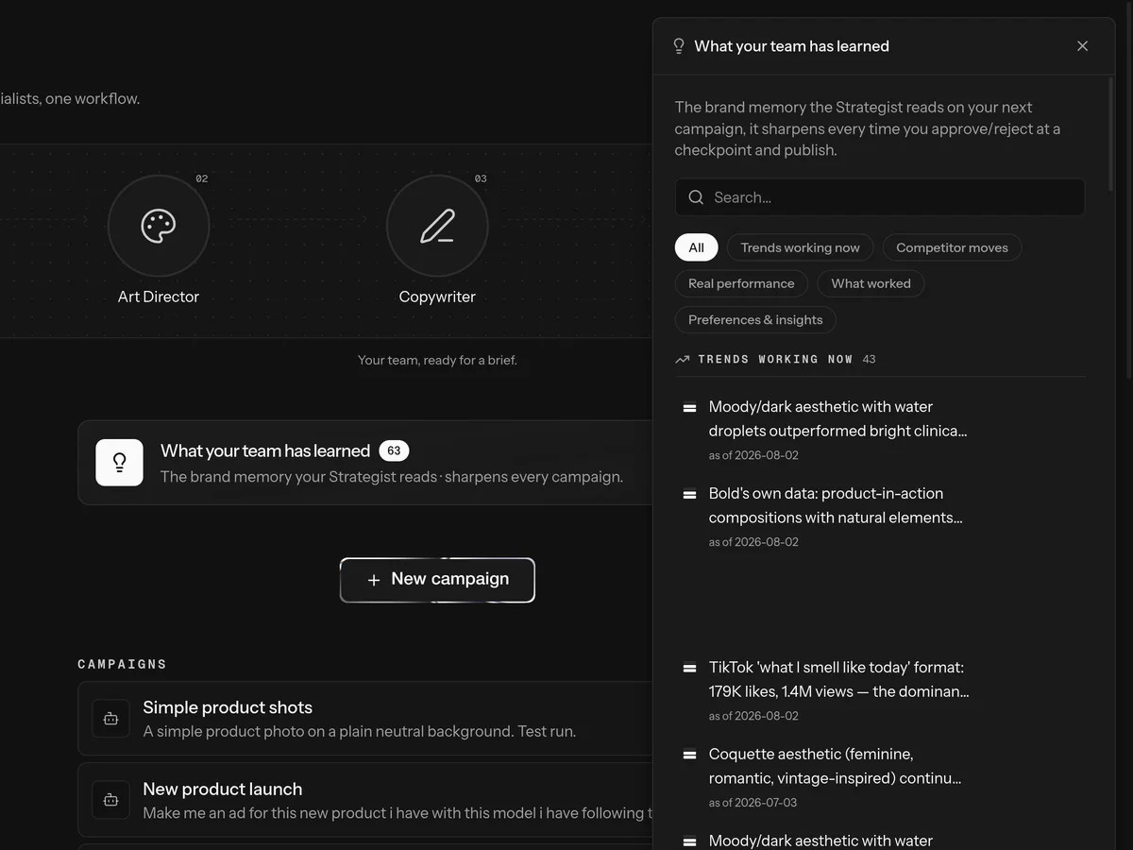Click the trend arrow icon by Trends Working Now
Screen dimensions: 1133x850
coord(683,359)
